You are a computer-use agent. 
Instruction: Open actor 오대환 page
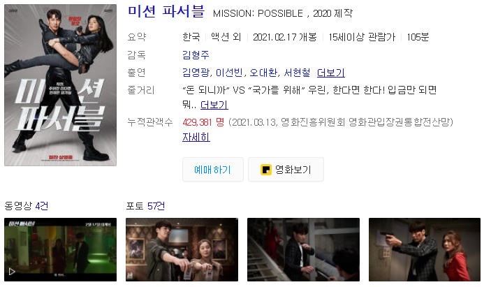coord(263,73)
